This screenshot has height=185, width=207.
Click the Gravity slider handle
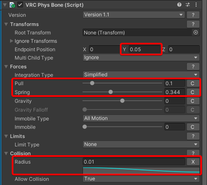(122, 101)
